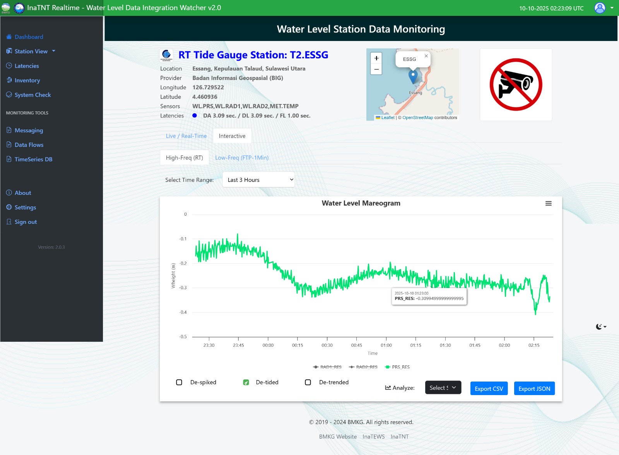Click the Export JSON button
The height and width of the screenshot is (455, 619).
coord(534,389)
